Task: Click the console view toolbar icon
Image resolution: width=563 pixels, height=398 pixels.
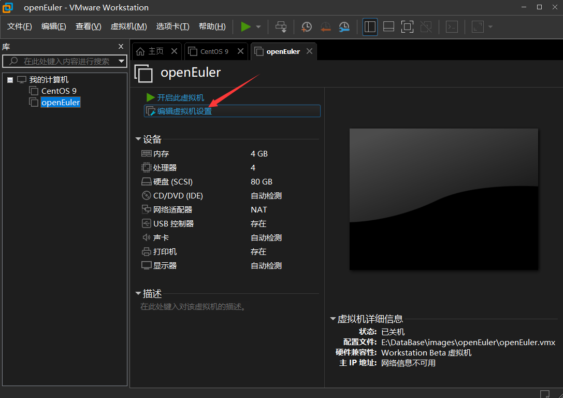Action: tap(452, 26)
